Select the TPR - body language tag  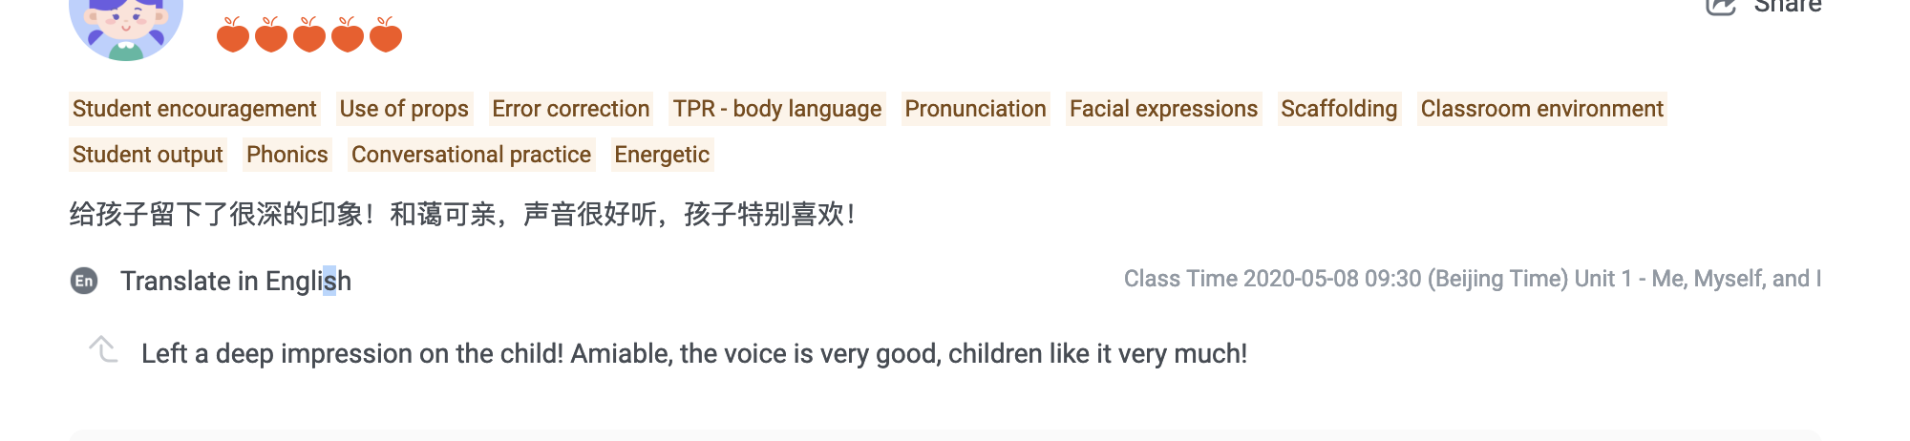coord(776,109)
